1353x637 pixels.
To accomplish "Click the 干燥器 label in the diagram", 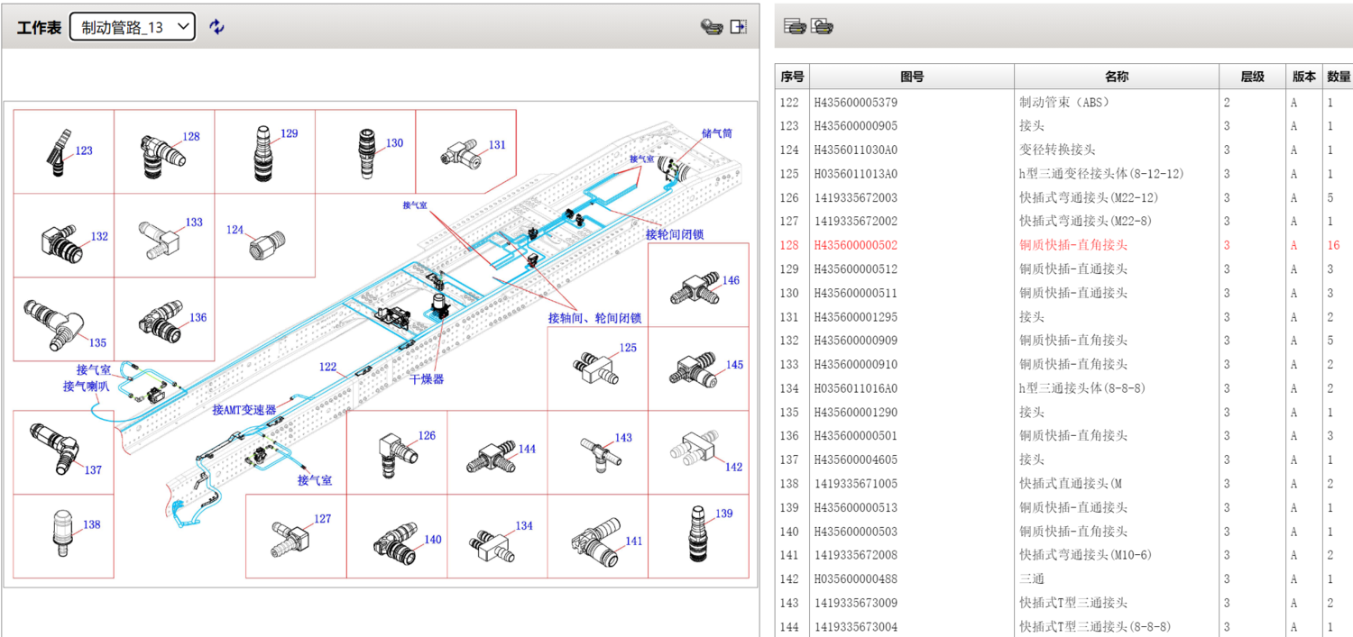I will click(427, 379).
